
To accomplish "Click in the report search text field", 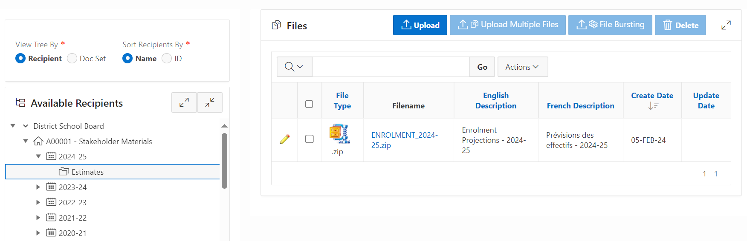I will point(391,67).
